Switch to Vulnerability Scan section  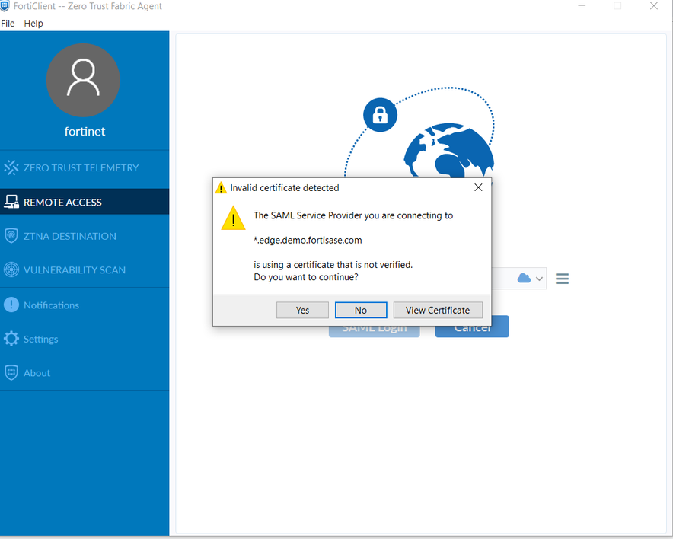tap(85, 270)
